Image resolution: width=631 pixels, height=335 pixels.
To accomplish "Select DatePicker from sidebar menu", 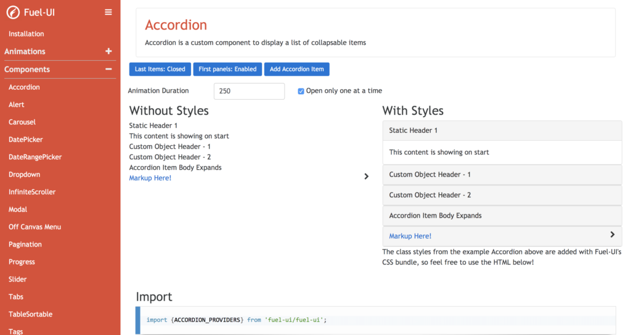I will 26,140.
